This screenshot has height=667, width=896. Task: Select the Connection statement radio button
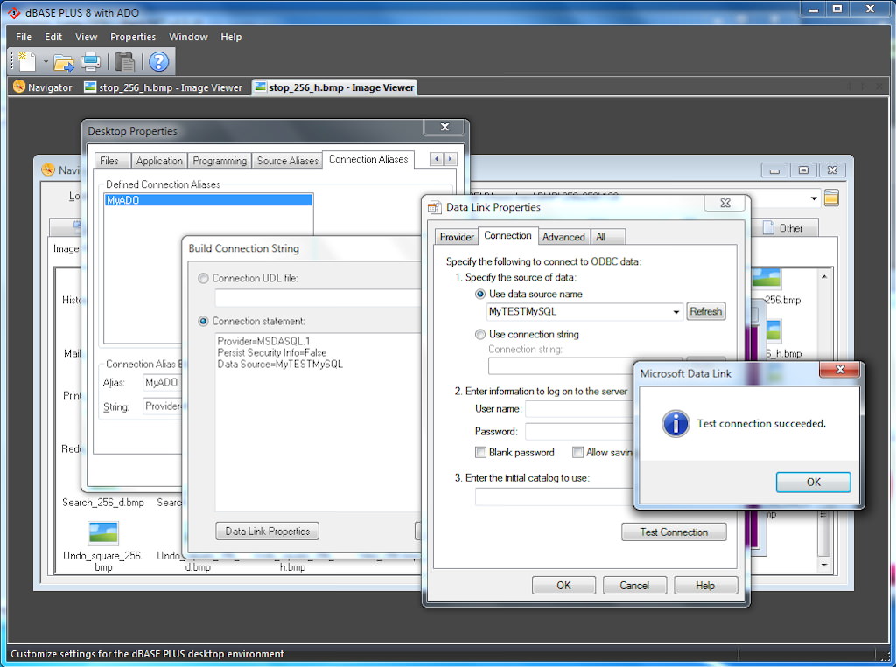pyautogui.click(x=203, y=322)
